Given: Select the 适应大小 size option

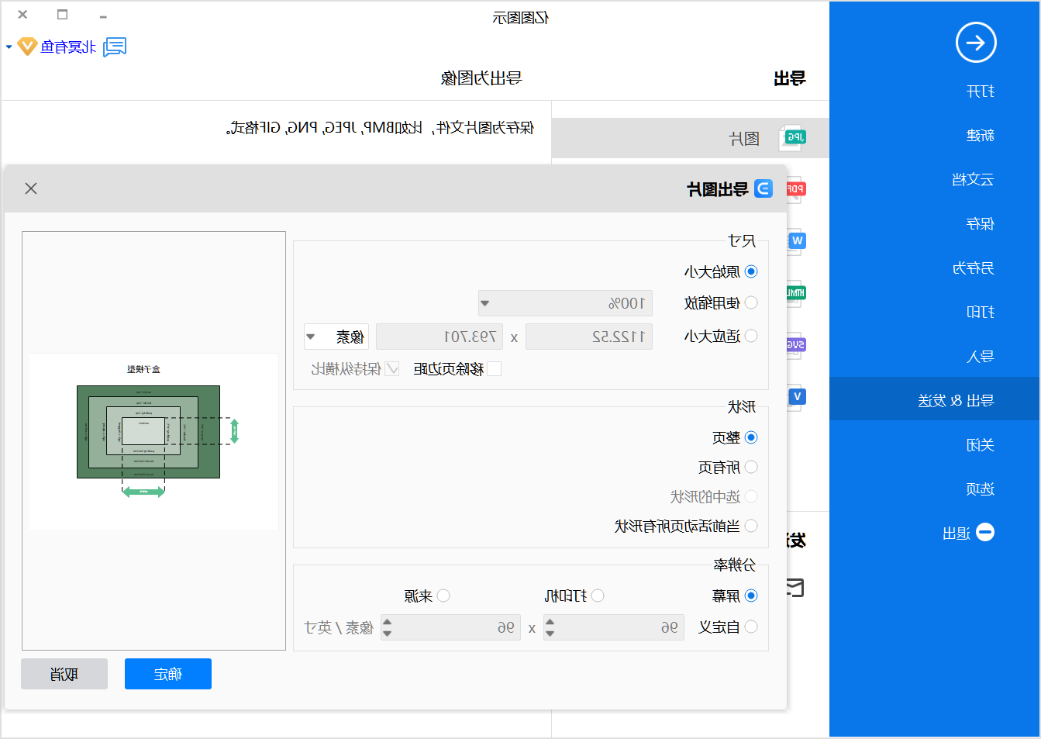Looking at the screenshot, I should 751,336.
